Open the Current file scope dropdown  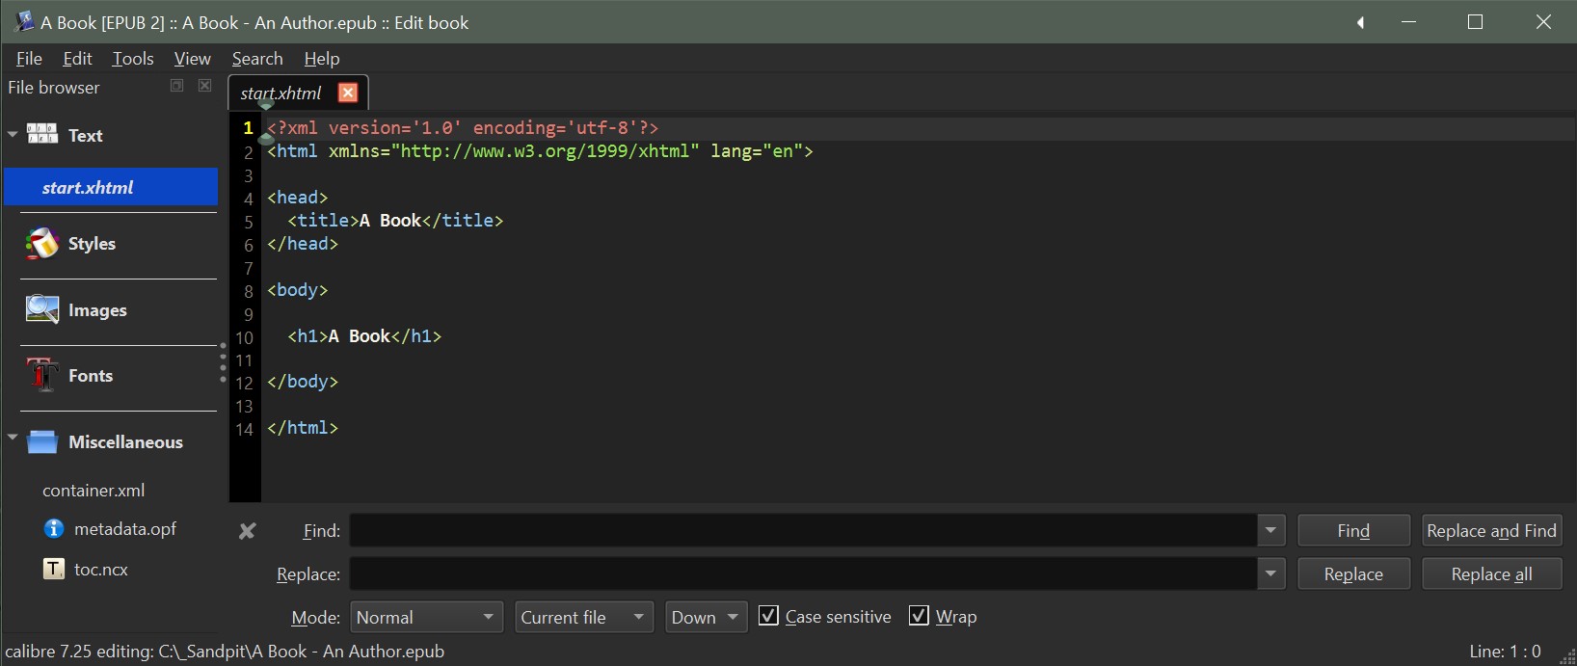point(583,617)
